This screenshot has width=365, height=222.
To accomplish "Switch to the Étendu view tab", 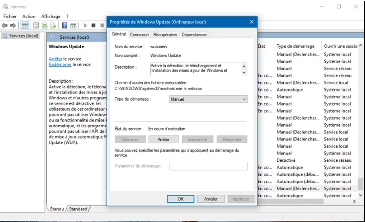I will pyautogui.click(x=57, y=209).
